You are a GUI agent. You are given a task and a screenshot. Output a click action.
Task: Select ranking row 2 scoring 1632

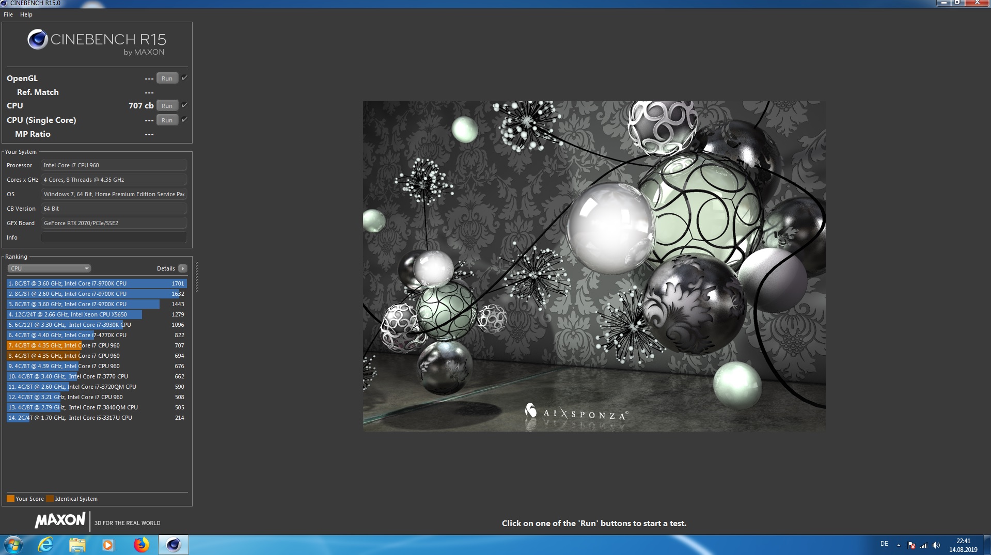pyautogui.click(x=97, y=294)
